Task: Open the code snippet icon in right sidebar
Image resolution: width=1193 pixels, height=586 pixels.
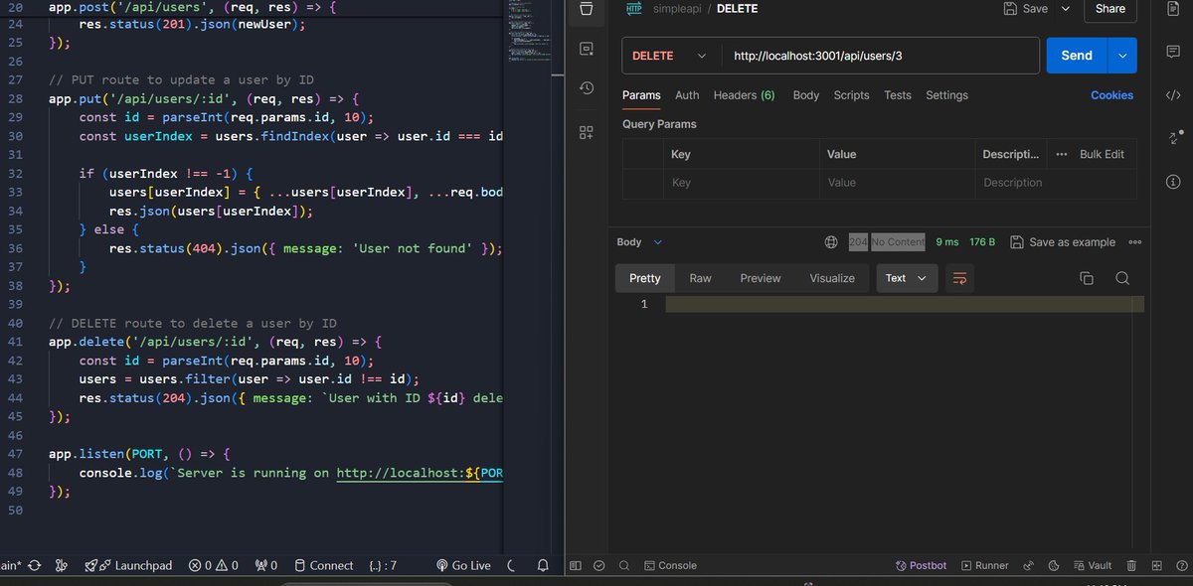Action: 1173,95
